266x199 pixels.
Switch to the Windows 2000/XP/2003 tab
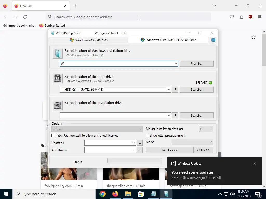89,40
